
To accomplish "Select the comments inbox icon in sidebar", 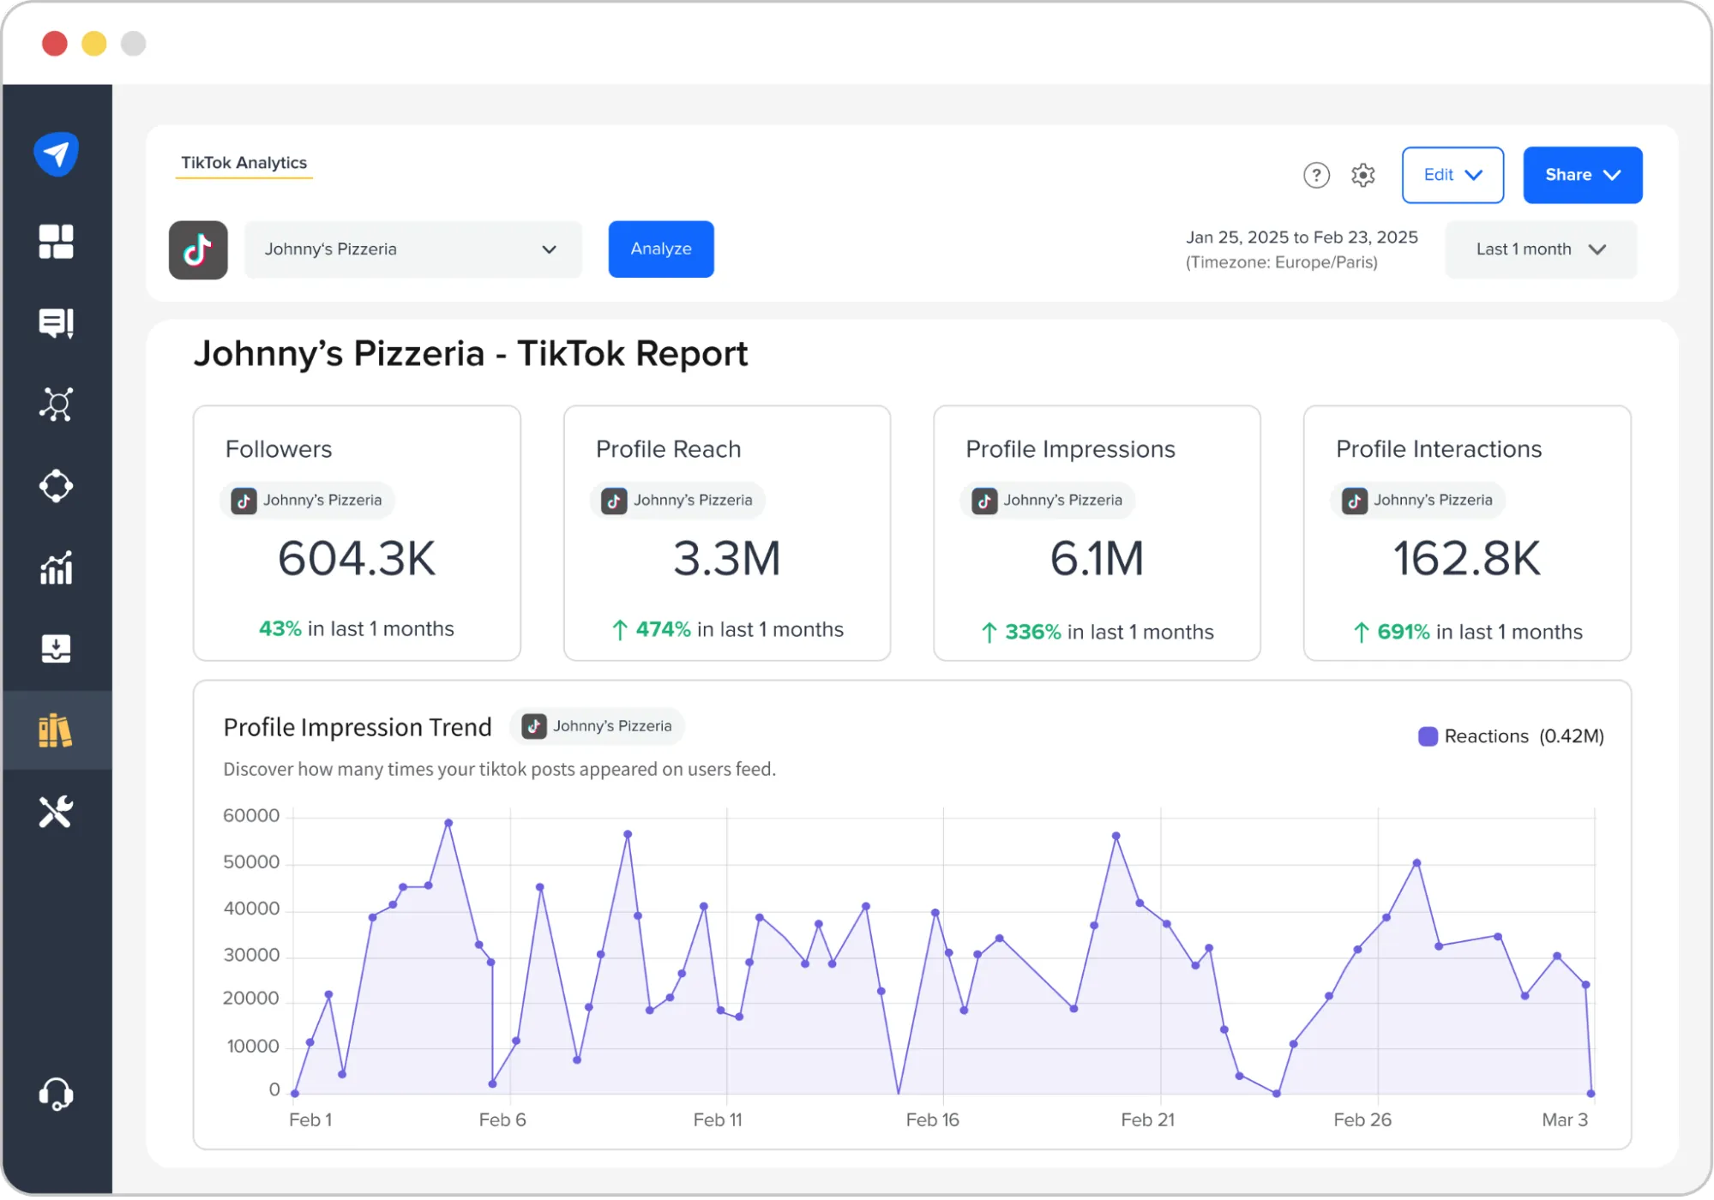I will coord(57,323).
